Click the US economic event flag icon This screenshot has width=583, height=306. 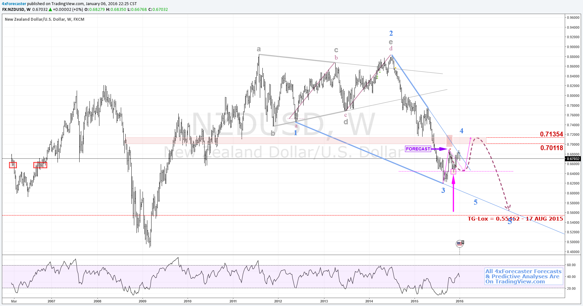tap(460, 244)
